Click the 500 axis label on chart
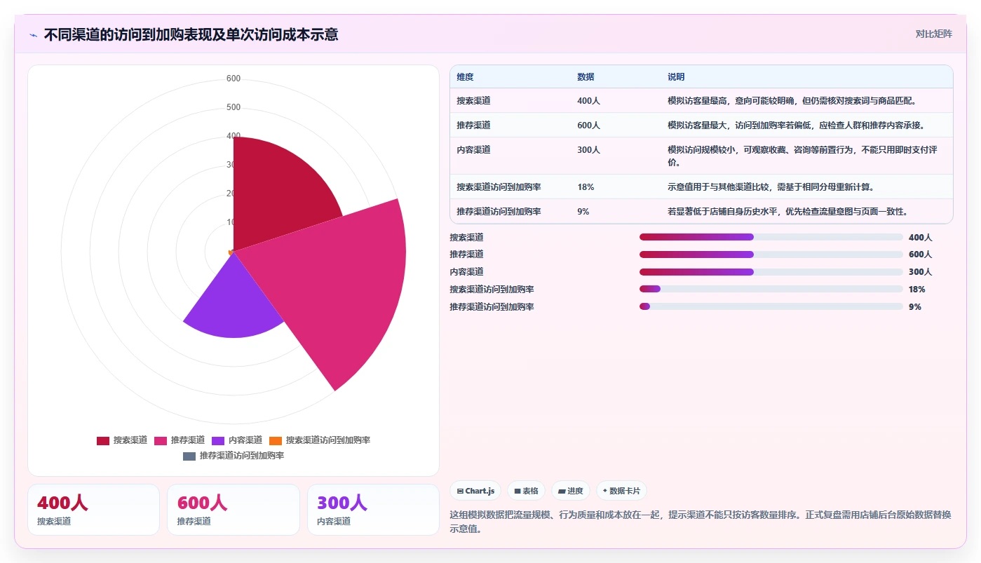 (234, 107)
